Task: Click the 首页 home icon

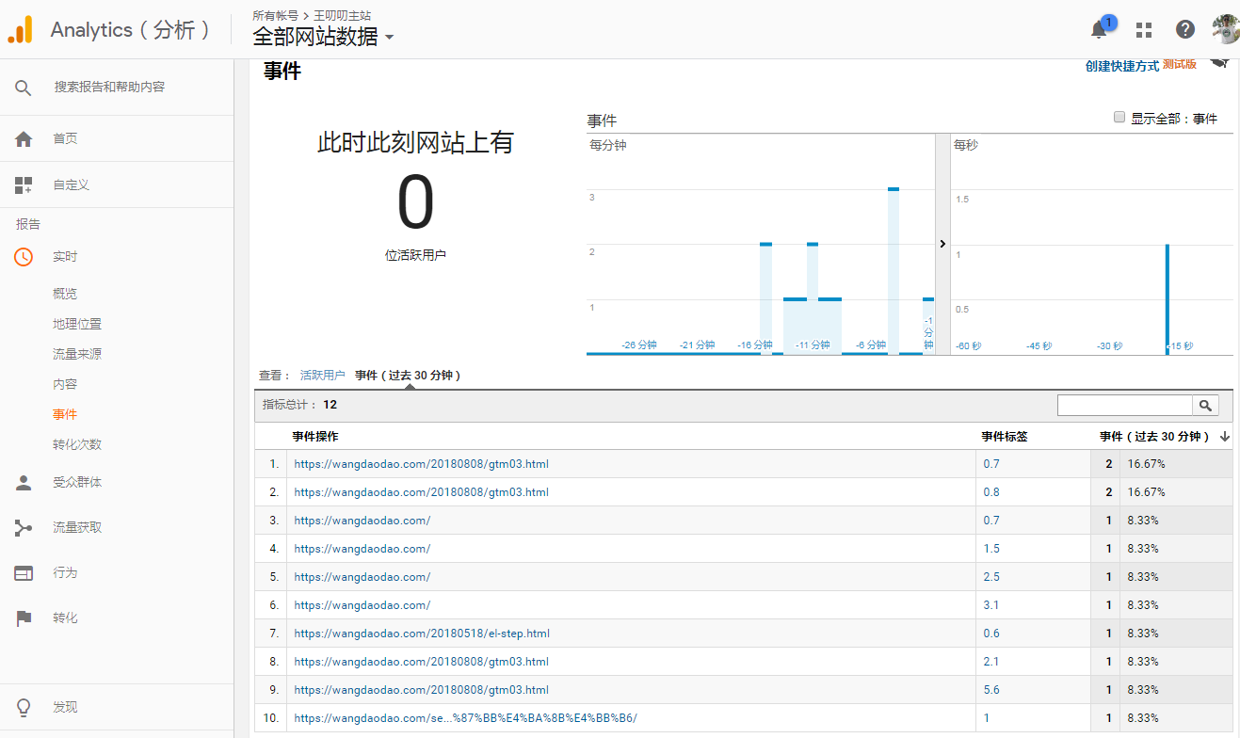Action: tap(24, 139)
